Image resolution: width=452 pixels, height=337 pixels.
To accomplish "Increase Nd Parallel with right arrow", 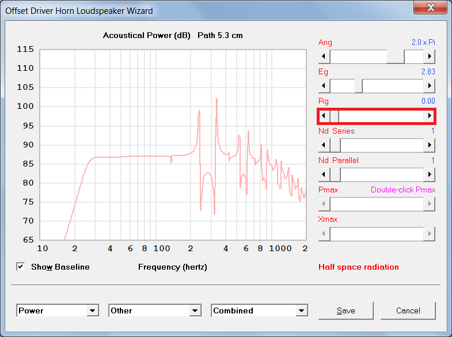I will pyautogui.click(x=429, y=175).
